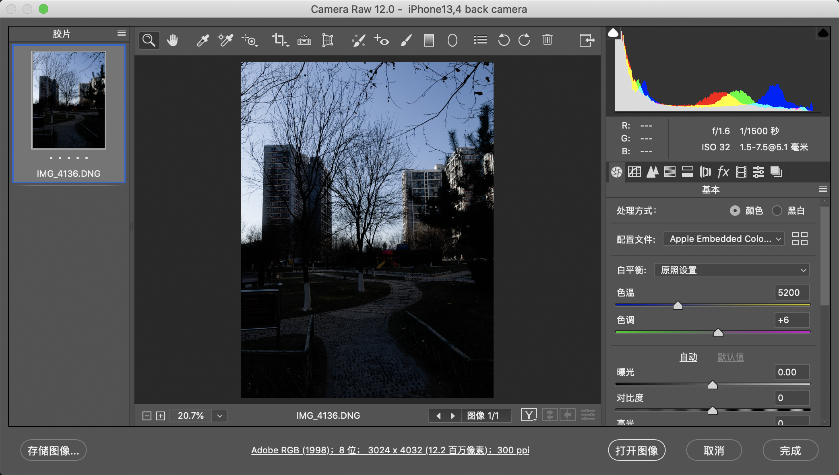Click the 打开图像 open image button
839x475 pixels.
636,450
